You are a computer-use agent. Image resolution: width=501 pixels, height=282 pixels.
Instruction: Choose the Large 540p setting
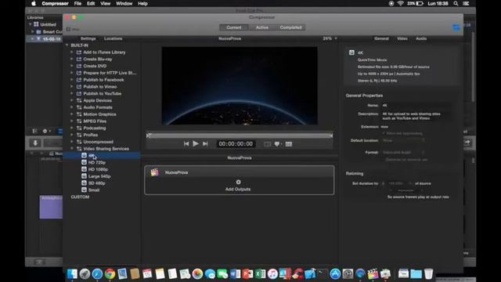tap(99, 176)
